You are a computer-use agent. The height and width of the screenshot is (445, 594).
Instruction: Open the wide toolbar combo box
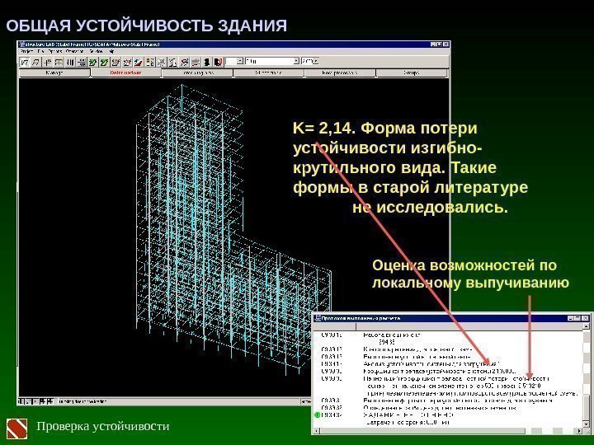pos(272,61)
